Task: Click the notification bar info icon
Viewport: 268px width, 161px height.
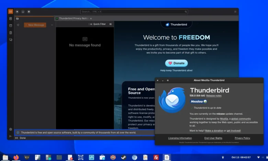Action: point(18,133)
